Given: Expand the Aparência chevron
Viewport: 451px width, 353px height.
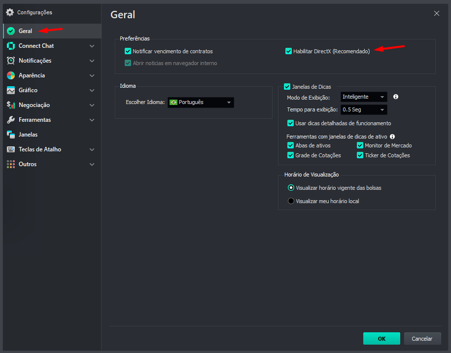Looking at the screenshot, I should click(92, 75).
